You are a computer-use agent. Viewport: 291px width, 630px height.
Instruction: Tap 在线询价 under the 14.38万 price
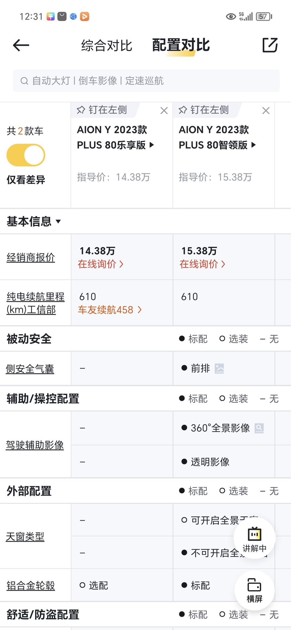pos(101,264)
